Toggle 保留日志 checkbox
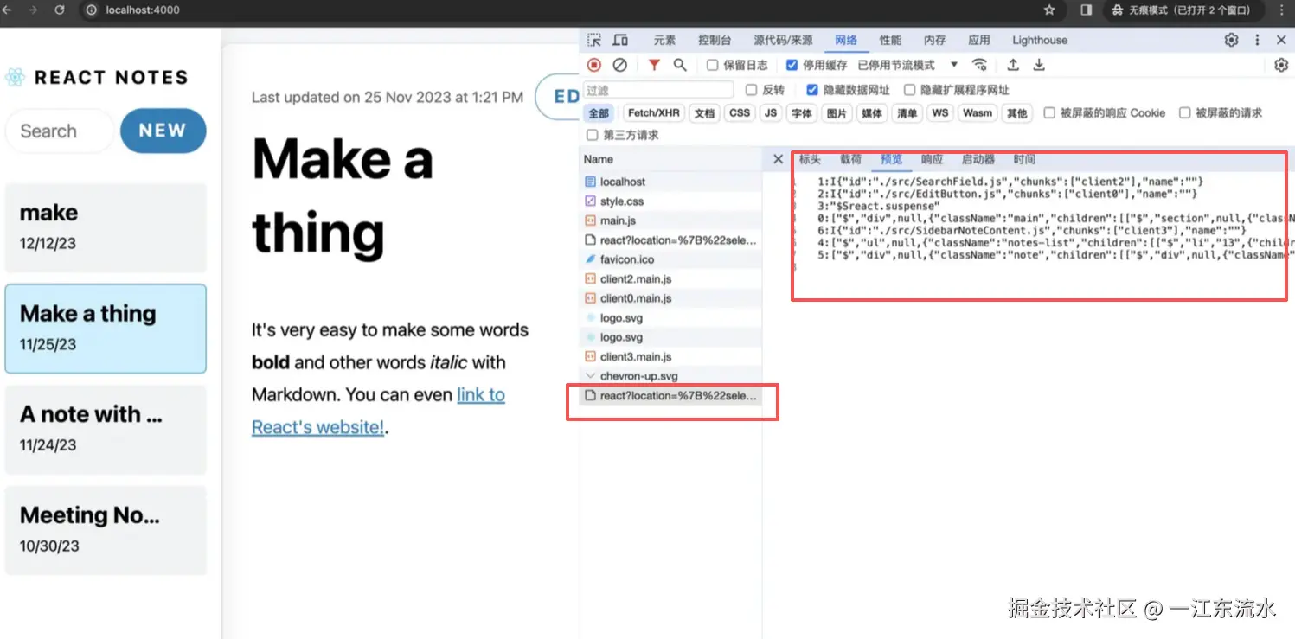Image resolution: width=1295 pixels, height=639 pixels. [712, 65]
